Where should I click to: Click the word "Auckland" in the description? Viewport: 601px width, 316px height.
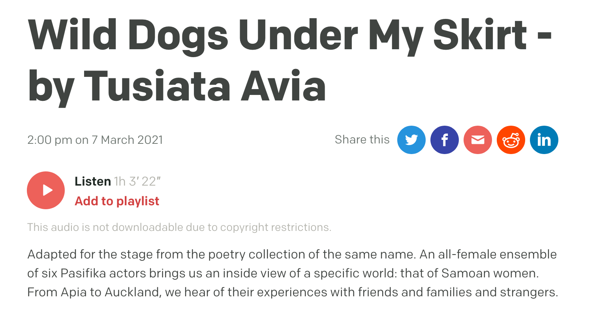(x=131, y=292)
